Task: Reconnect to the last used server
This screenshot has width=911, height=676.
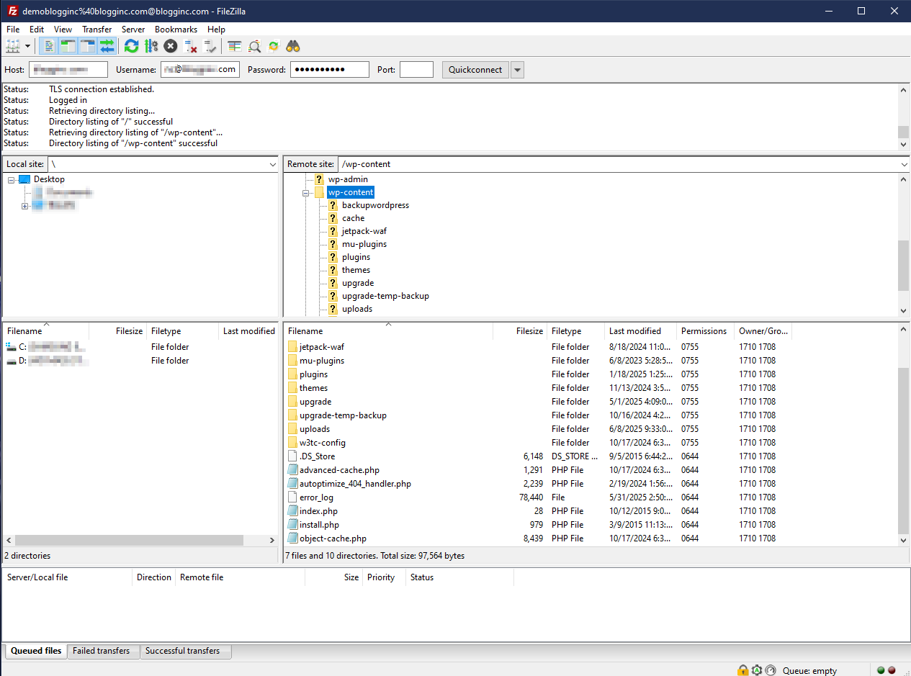Action: [x=210, y=46]
